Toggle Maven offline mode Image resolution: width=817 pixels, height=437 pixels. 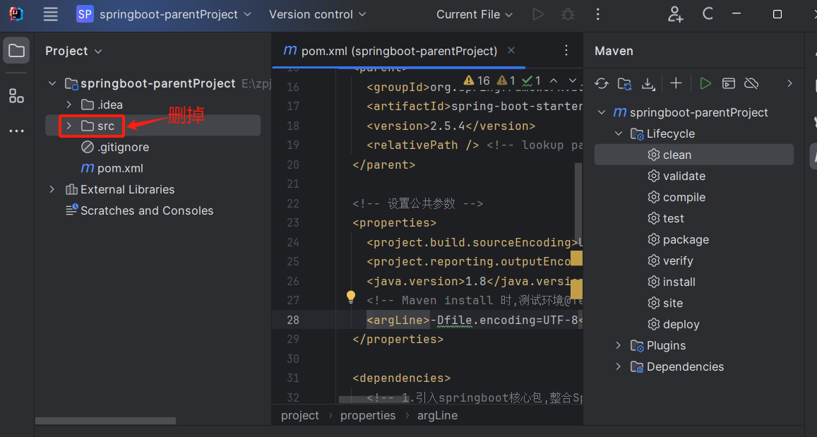(751, 83)
